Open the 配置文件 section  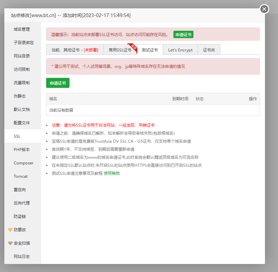pyautogui.click(x=22, y=123)
